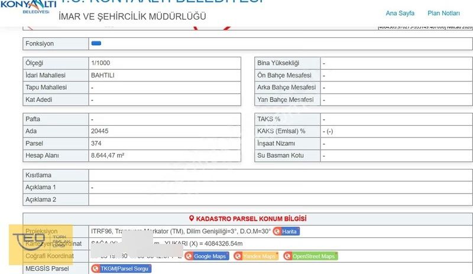Image resolution: width=473 pixels, height=274 pixels.
Task: Click the TKGM|Parsel Sorgu button
Action: (x=121, y=268)
